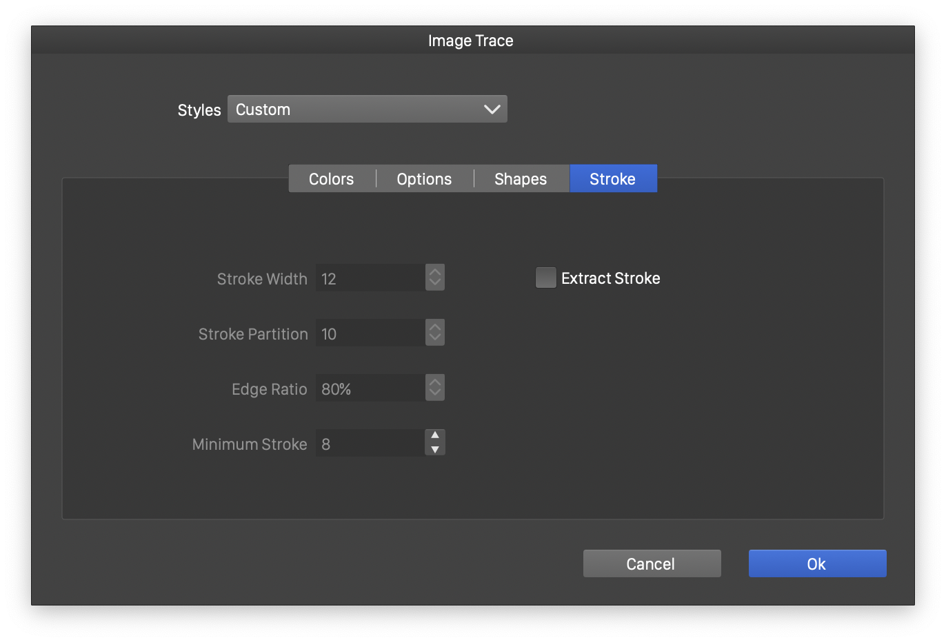Viewport: 946px width, 642px height.
Task: Raise Edge Ratio using up arrow
Action: pyautogui.click(x=435, y=382)
